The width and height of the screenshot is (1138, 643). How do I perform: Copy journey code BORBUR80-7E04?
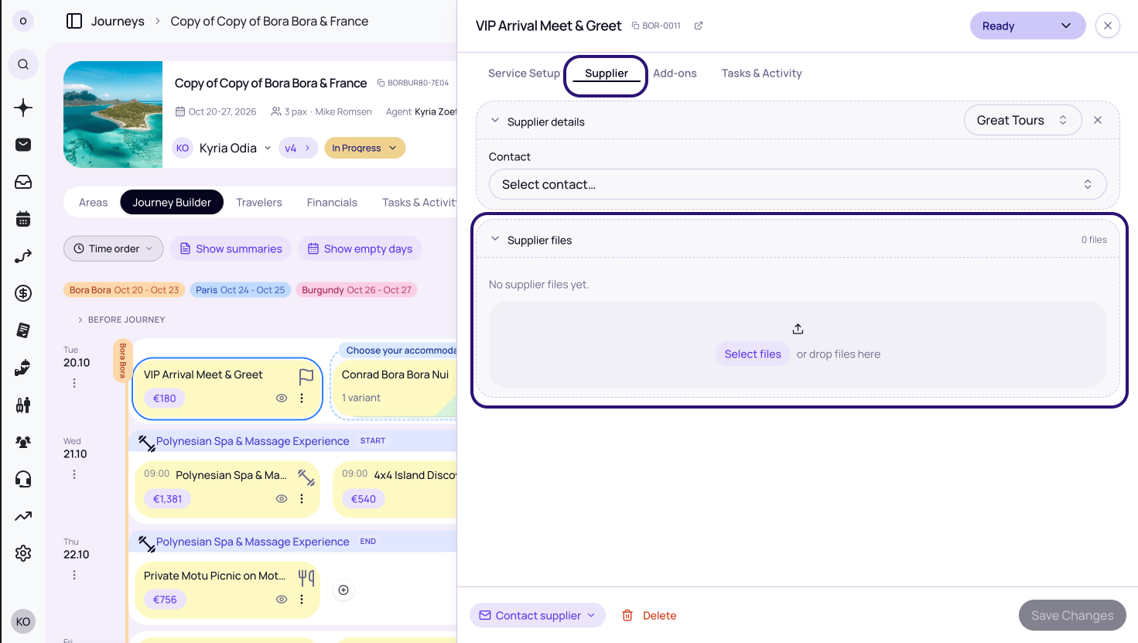(381, 83)
